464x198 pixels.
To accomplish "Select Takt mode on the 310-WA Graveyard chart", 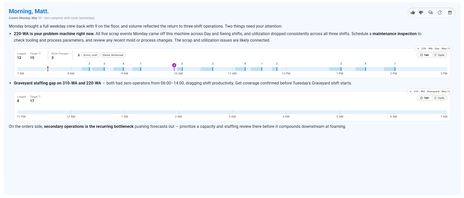I will point(424,98).
